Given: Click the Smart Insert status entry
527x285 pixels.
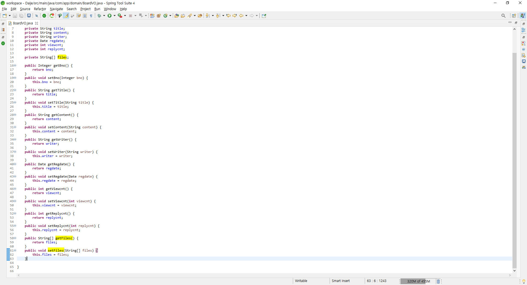Looking at the screenshot, I should click(341, 281).
